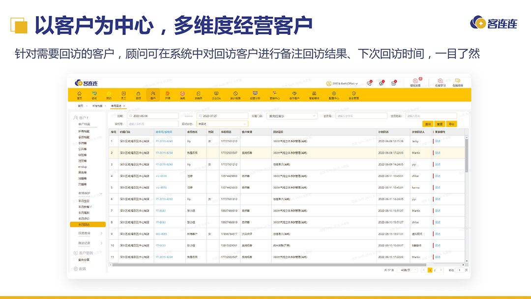The height and width of the screenshot is (299, 531).
Task: Open the 在线学习 online learning icon
Action: [440, 82]
